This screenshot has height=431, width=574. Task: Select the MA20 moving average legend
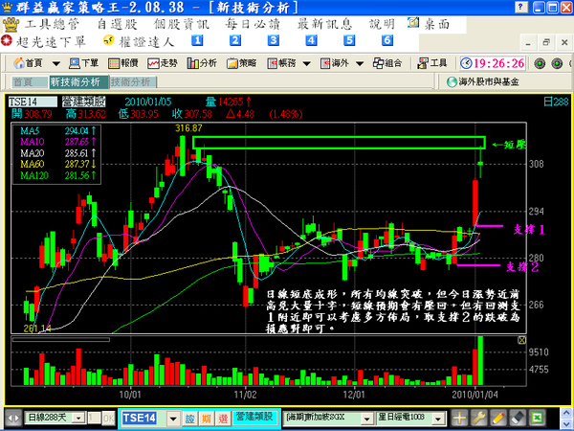point(57,153)
